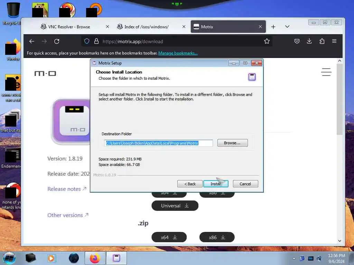Image resolution: width=354 pixels, height=265 pixels.
Task: Go back to the previous page
Action: [32, 41]
